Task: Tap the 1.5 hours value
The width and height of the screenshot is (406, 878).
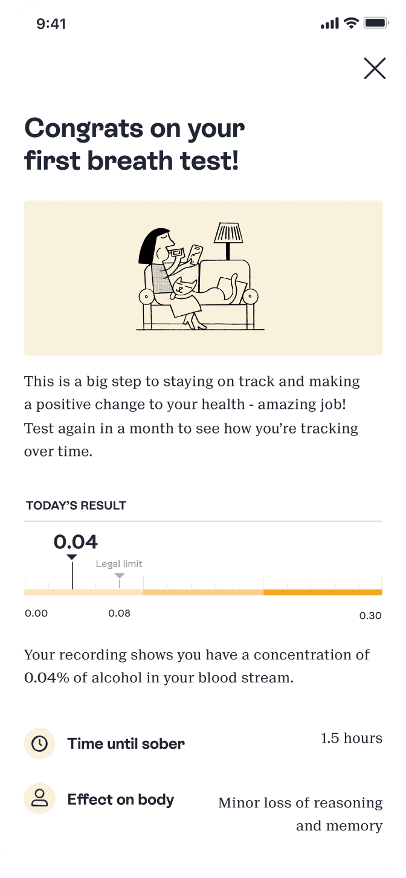Action: (x=351, y=738)
